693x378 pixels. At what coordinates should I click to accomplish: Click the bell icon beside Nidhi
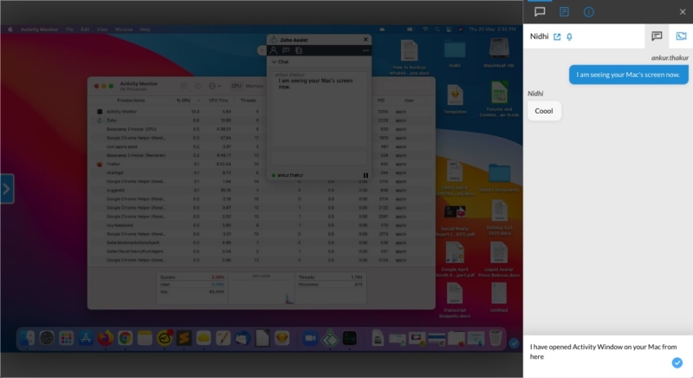(x=569, y=36)
